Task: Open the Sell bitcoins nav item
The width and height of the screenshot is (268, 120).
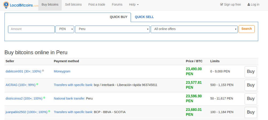Action: pos(73,5)
